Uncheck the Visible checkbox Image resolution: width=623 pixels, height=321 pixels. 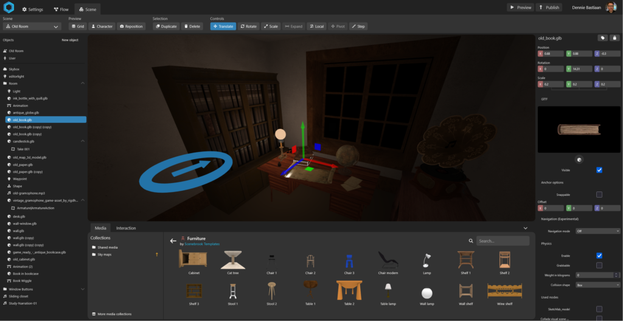point(599,170)
